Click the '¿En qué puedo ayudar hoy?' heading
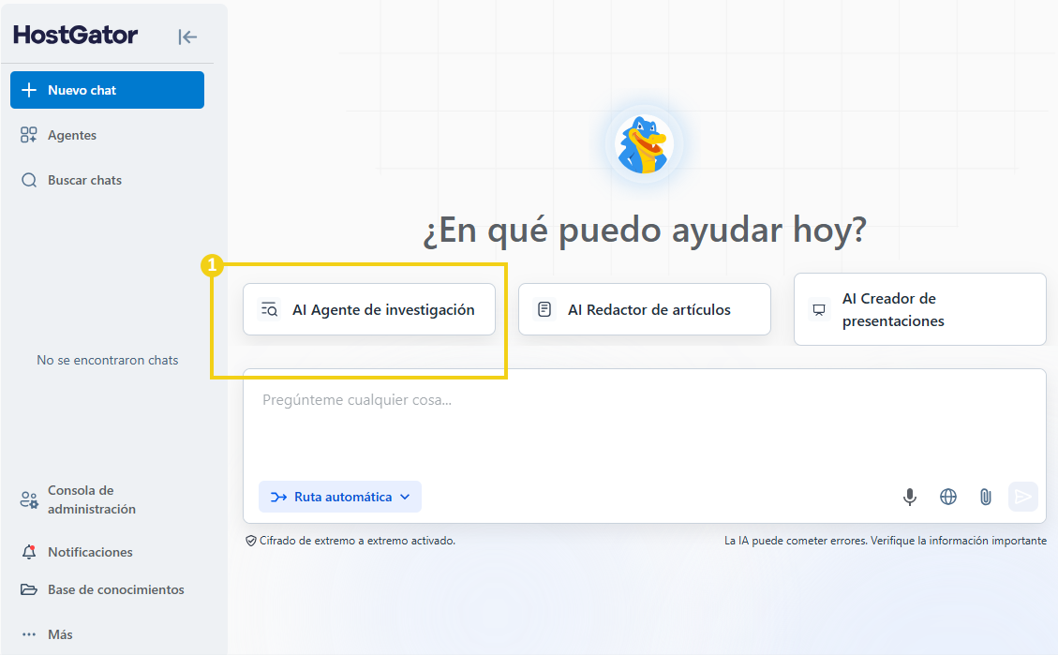 645,230
